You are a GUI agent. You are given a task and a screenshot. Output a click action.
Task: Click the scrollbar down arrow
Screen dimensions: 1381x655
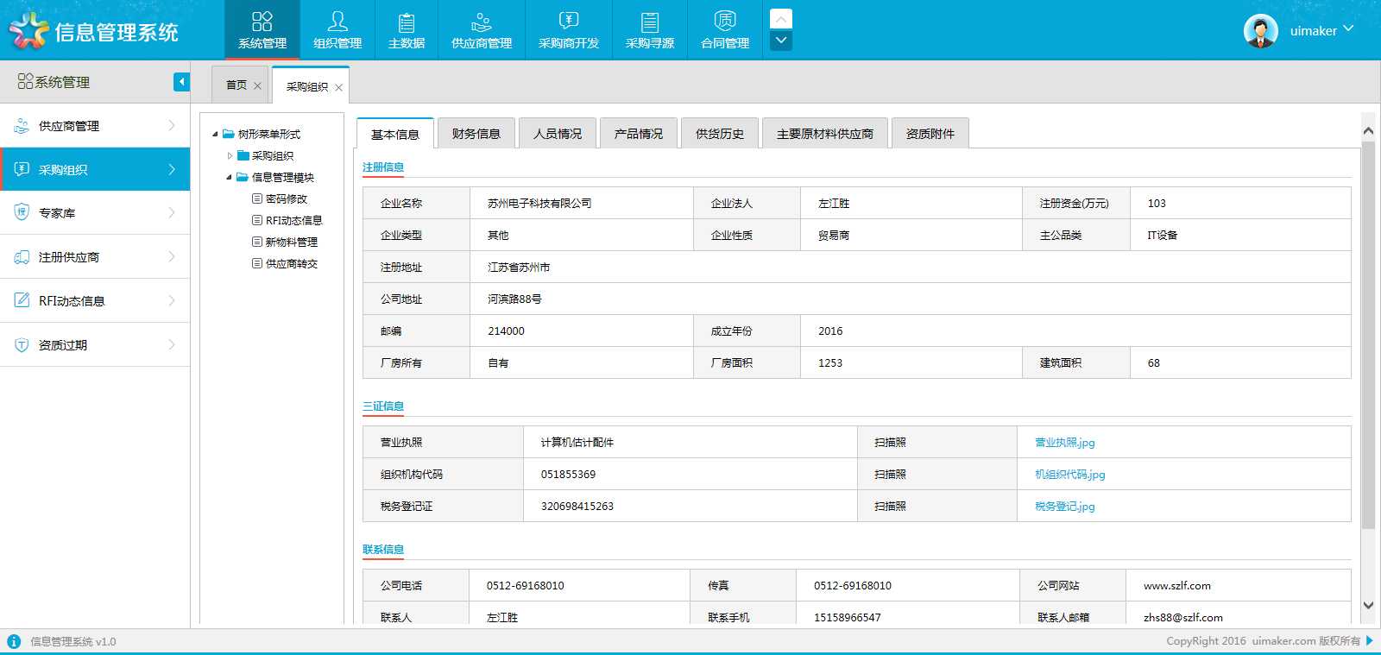(x=1368, y=606)
